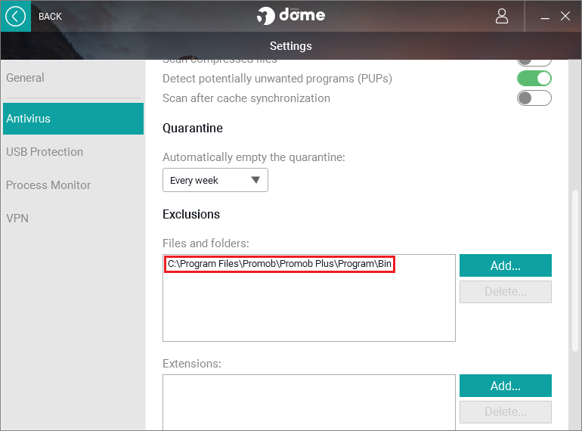Click the vertical scrollbar on settings panel

(x=575, y=271)
